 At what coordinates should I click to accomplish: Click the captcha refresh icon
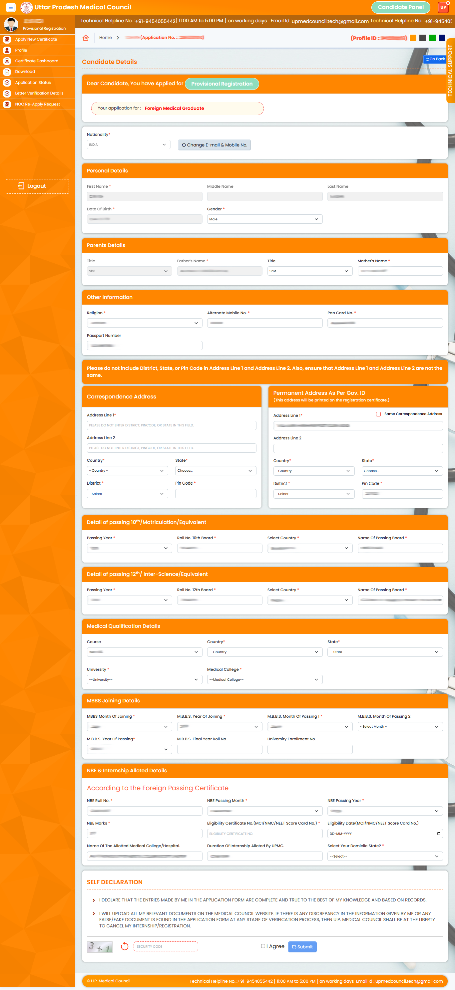124,946
